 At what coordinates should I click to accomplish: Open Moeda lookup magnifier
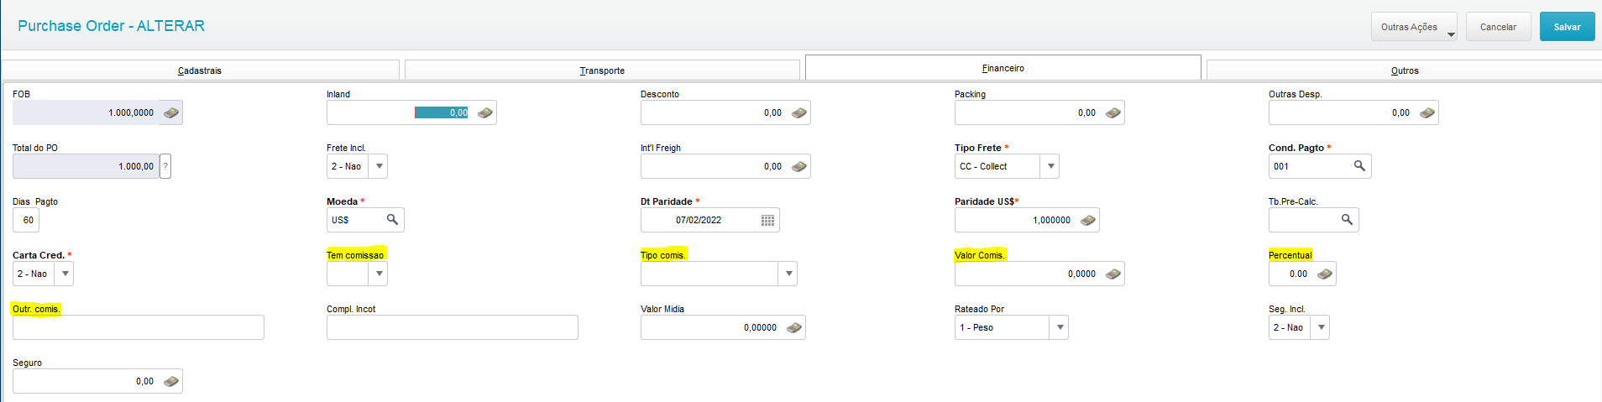(x=392, y=220)
